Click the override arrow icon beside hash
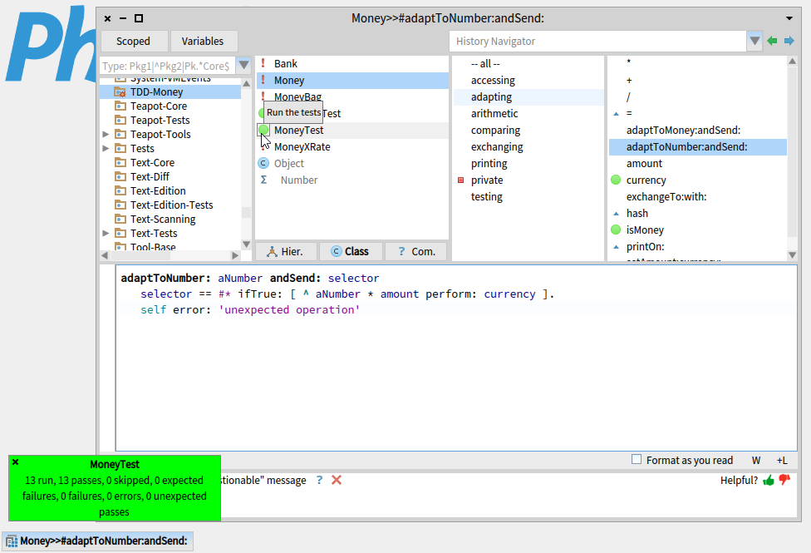 tap(616, 214)
